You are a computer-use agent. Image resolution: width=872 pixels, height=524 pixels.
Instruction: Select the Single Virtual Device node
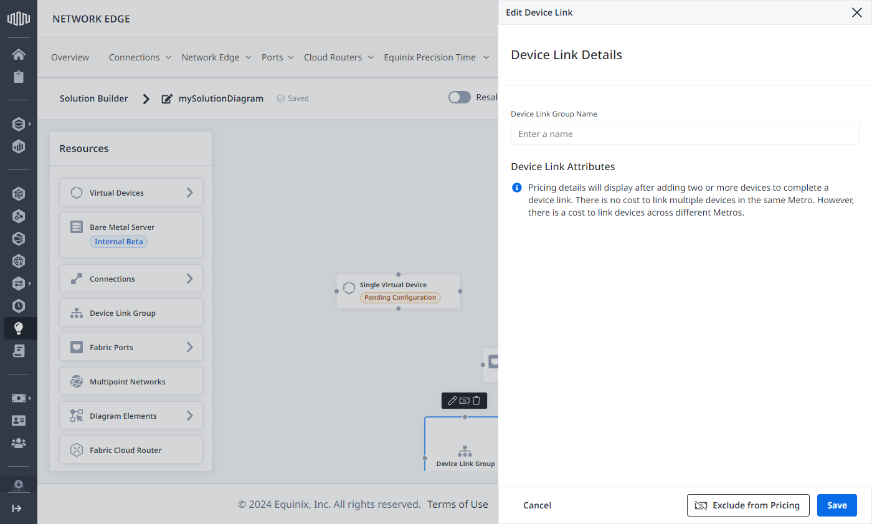[x=399, y=291]
